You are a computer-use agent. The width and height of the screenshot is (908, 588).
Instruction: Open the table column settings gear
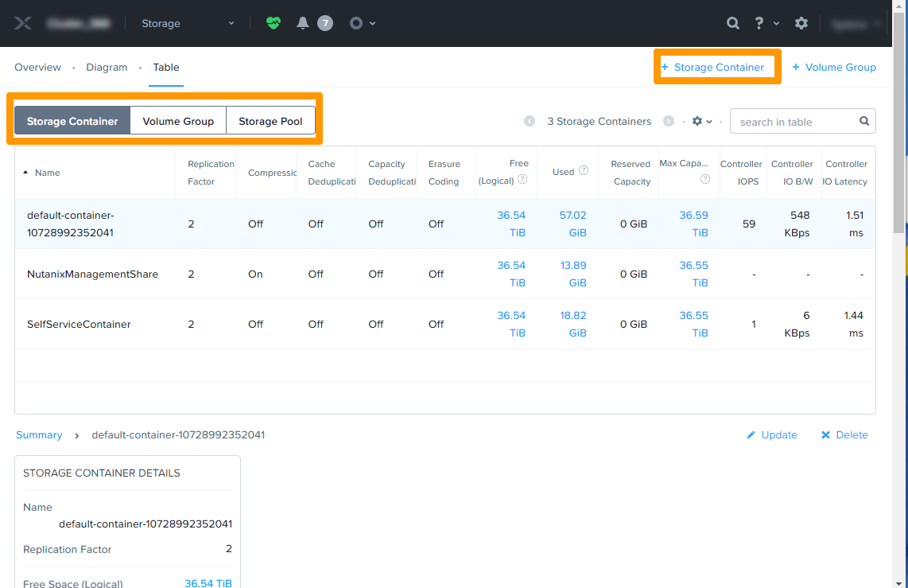click(x=697, y=121)
